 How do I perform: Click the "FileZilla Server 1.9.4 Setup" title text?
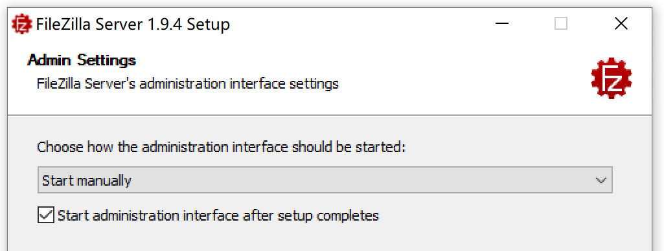(x=133, y=24)
